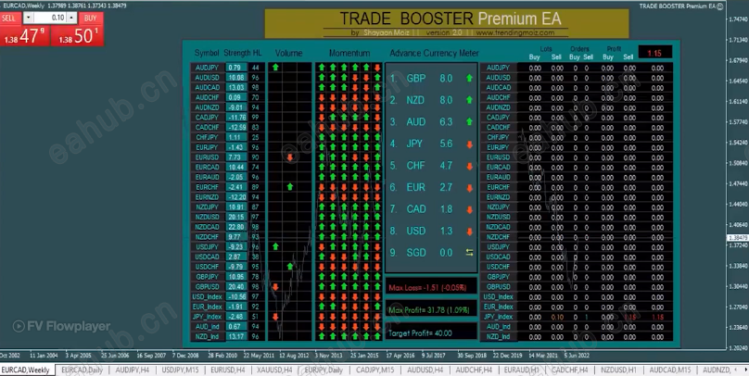Decrease lot size with the left stepper arrow

(x=28, y=19)
